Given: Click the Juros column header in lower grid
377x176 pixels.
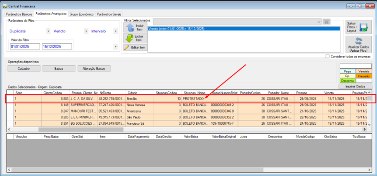Looking at the screenshot, I should click(x=252, y=136).
